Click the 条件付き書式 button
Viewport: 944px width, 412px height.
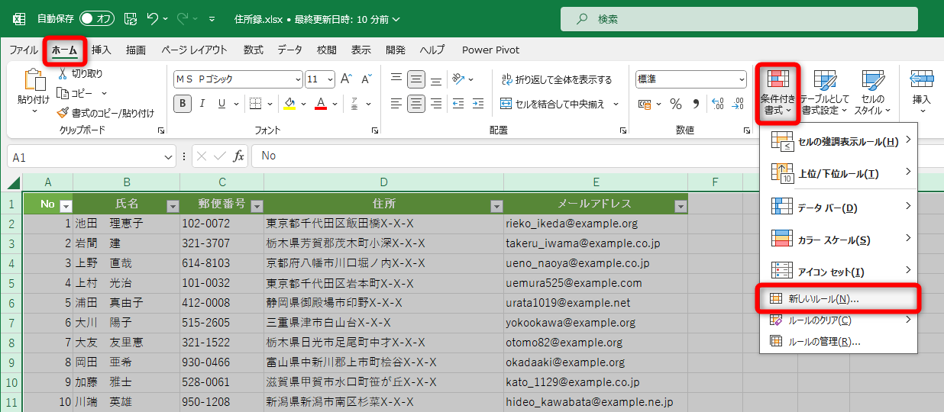tap(778, 92)
